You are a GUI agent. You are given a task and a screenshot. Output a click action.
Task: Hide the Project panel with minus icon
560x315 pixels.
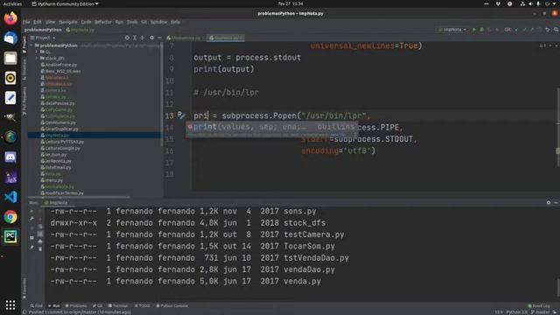(159, 38)
